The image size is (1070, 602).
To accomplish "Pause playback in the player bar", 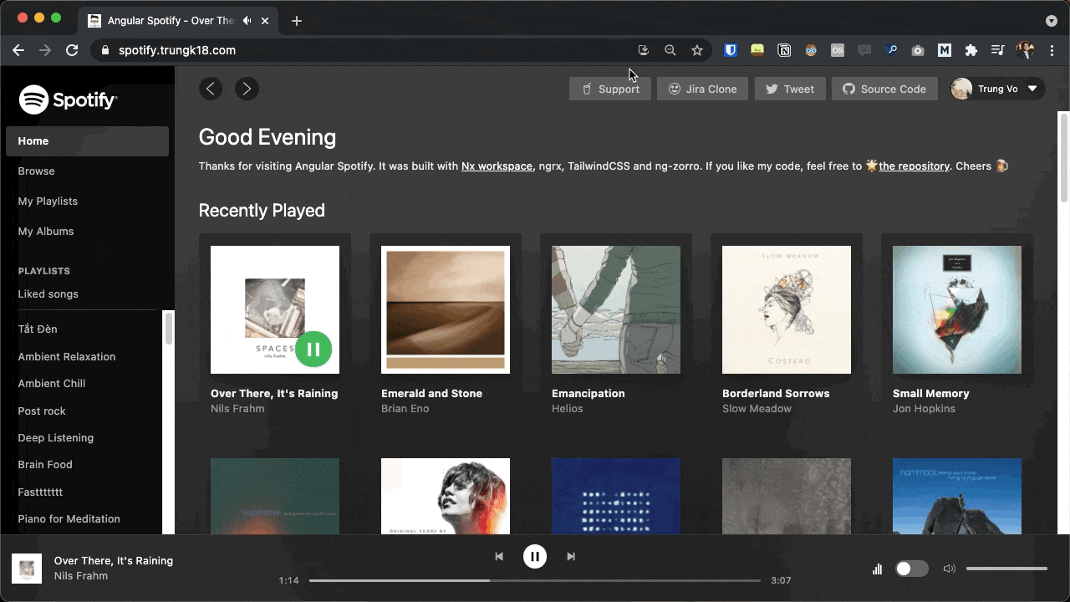I will pos(535,556).
